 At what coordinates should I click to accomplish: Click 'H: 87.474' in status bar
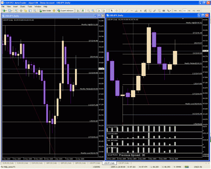click(x=143, y=167)
